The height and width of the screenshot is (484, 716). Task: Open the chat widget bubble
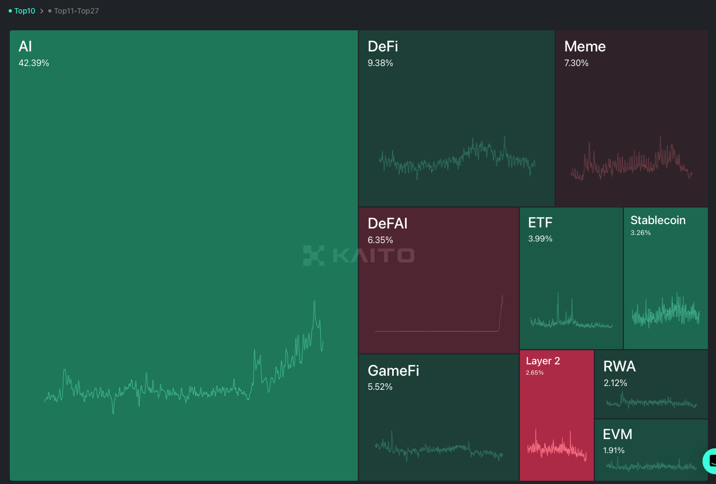click(x=711, y=461)
